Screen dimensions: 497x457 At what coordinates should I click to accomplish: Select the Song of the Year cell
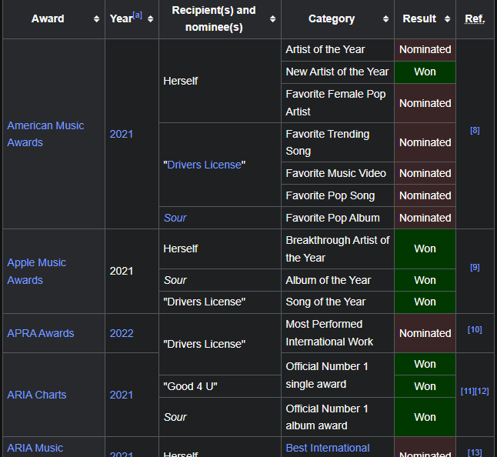pyautogui.click(x=338, y=302)
